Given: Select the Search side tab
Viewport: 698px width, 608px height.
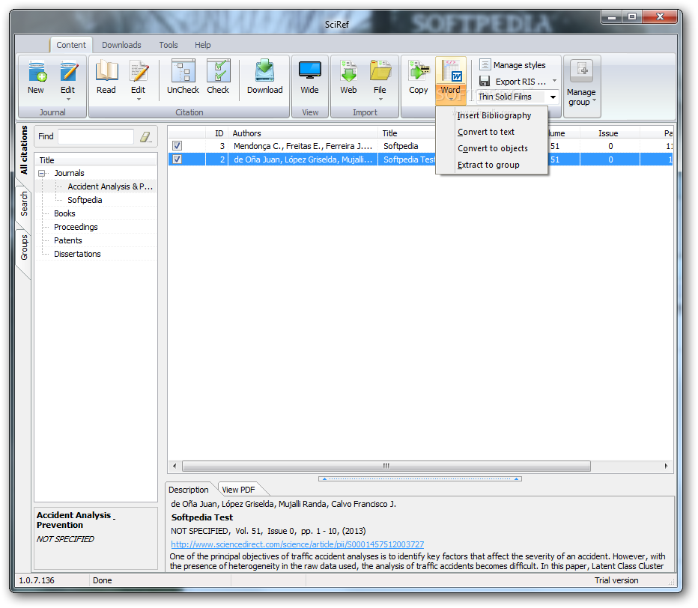Looking at the screenshot, I should 24,204.
